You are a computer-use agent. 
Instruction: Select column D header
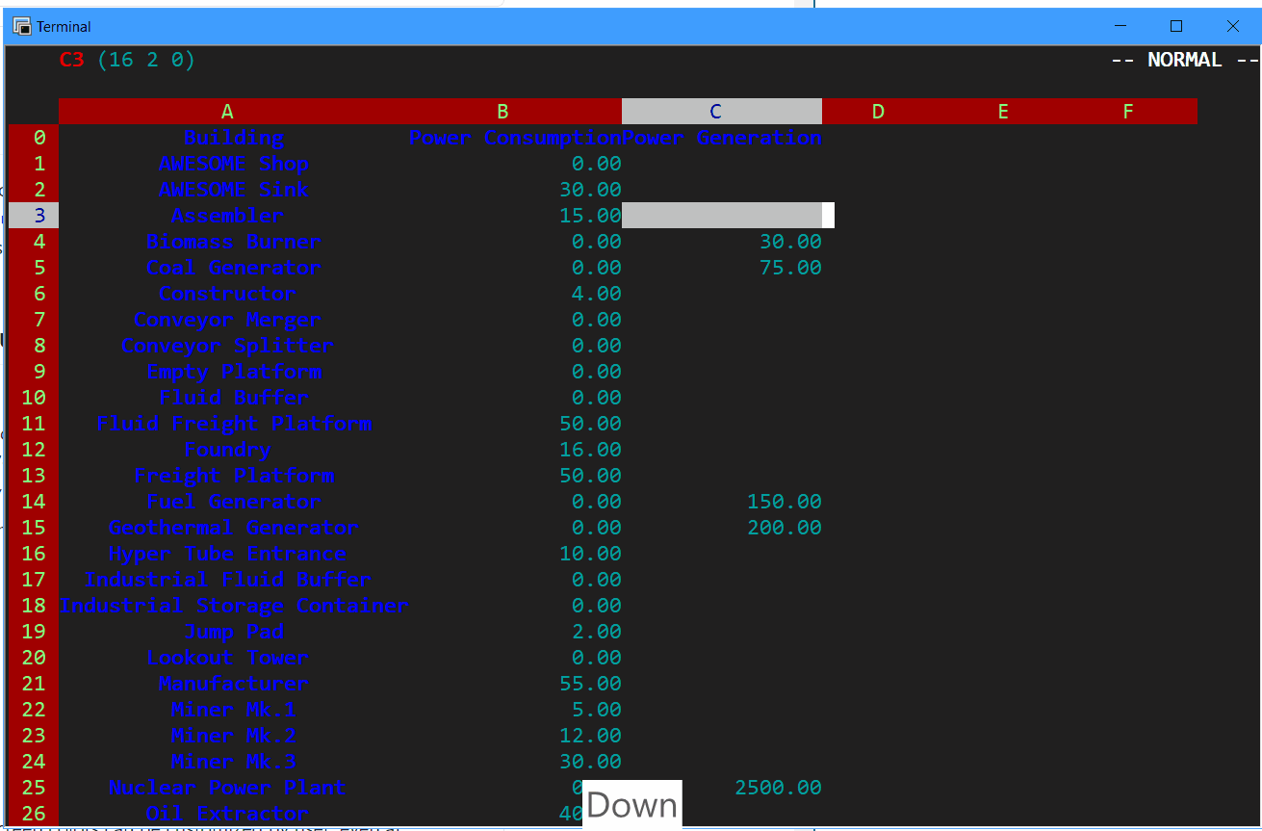[878, 112]
